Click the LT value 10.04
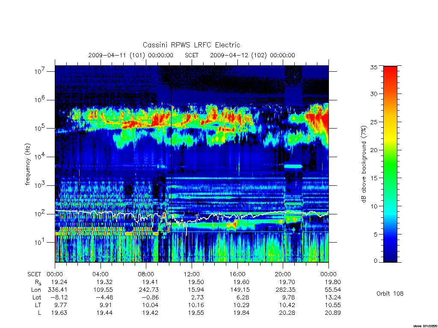The width and height of the screenshot is (438, 328). point(150,305)
